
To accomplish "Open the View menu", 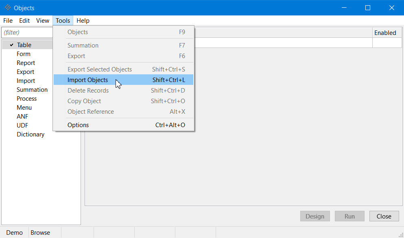I will click(x=42, y=21).
